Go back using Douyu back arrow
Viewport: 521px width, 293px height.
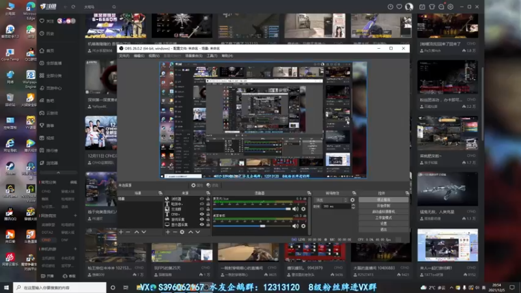[66, 7]
